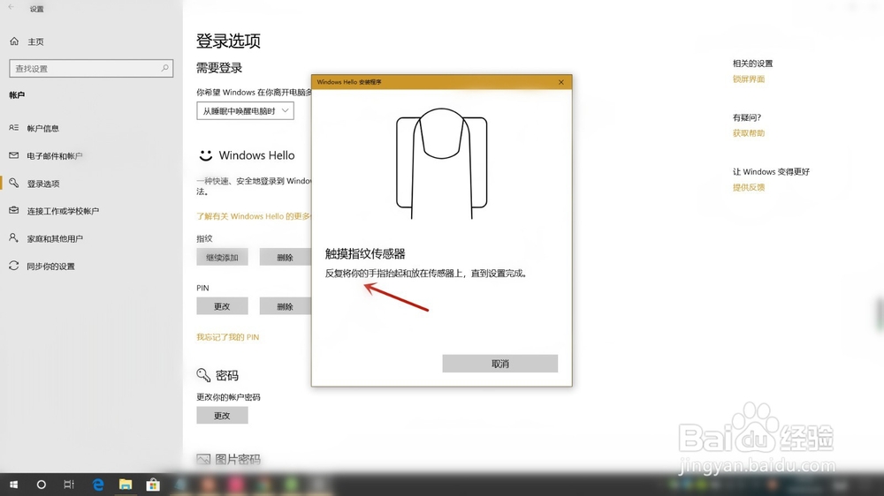Click 更改 button under PIN
Screen dimensions: 884x496
pos(222,306)
